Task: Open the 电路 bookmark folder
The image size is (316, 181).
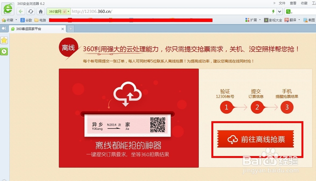Action: tap(40, 20)
